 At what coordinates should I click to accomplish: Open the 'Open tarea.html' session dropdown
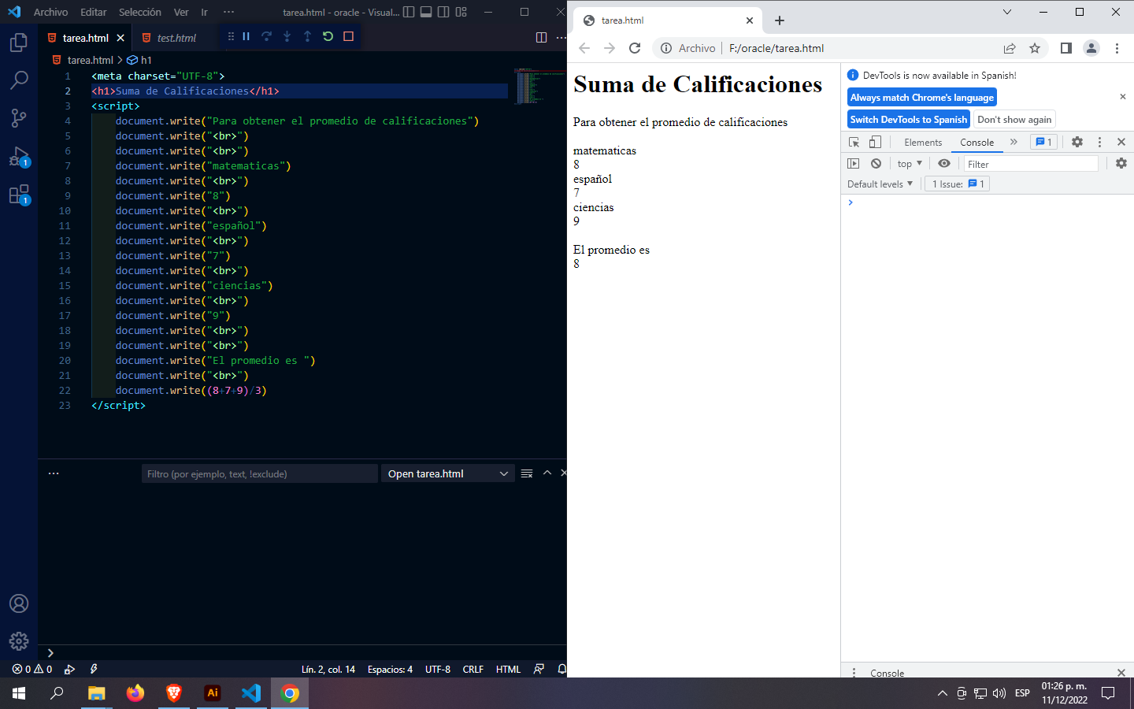pyautogui.click(x=447, y=473)
